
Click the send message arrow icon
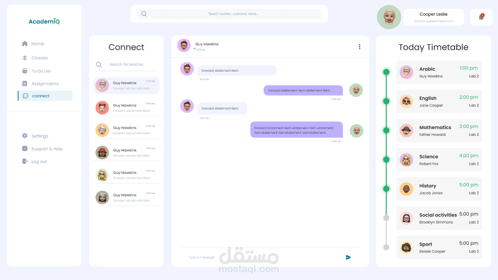348,257
